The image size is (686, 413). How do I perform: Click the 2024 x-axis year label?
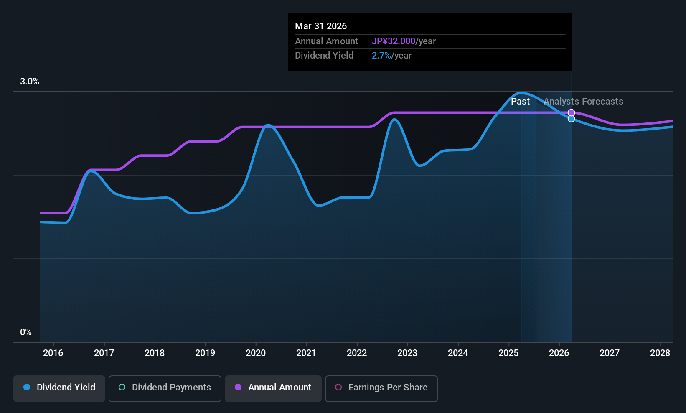pos(458,353)
